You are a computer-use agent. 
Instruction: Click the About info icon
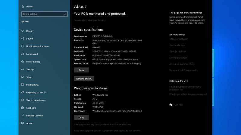(x=23, y=123)
